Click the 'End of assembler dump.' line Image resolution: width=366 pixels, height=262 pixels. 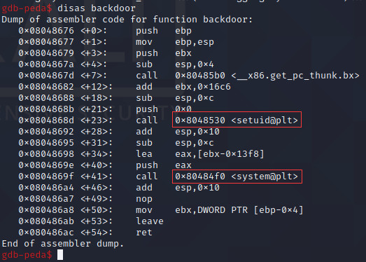tap(62, 244)
